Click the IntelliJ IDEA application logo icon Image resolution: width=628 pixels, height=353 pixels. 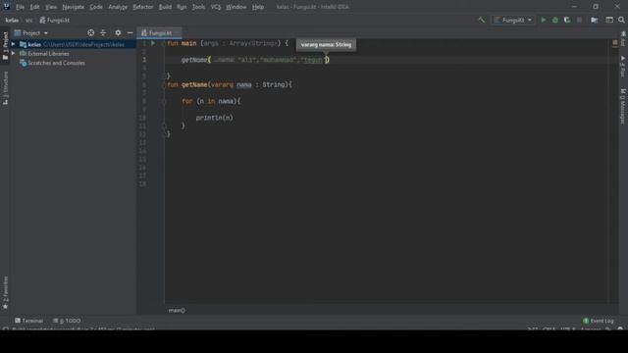pyautogui.click(x=7, y=7)
